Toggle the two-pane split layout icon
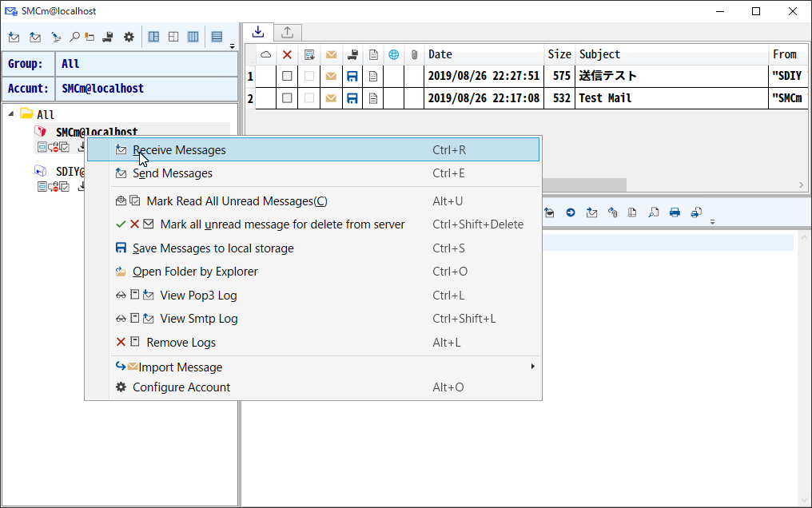This screenshot has height=508, width=812. coord(153,37)
